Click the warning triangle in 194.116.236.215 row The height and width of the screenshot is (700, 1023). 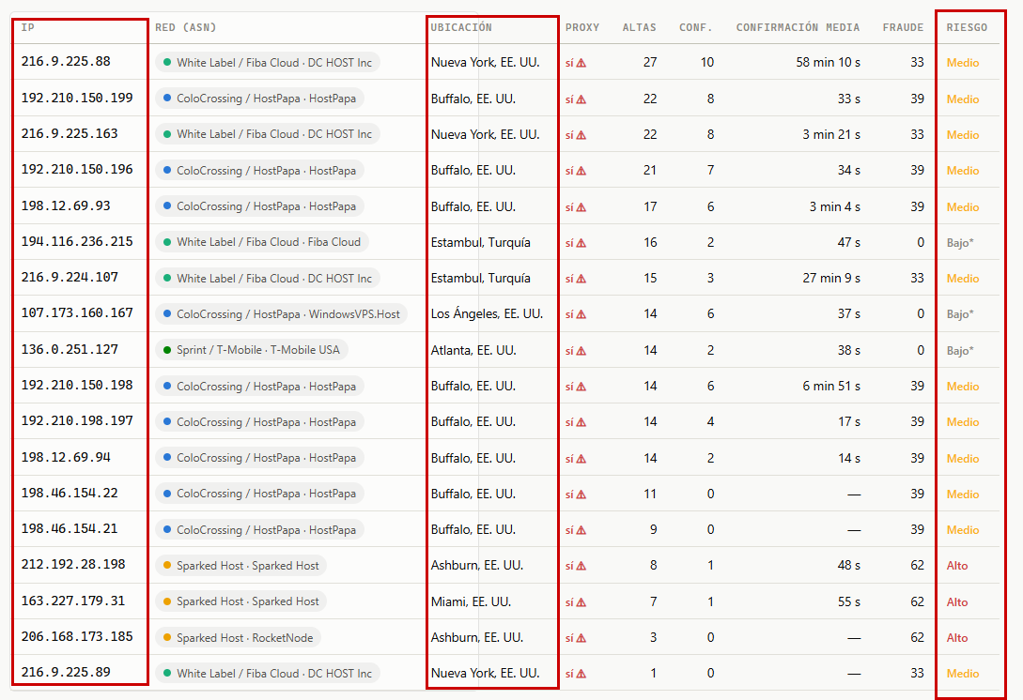coord(581,243)
